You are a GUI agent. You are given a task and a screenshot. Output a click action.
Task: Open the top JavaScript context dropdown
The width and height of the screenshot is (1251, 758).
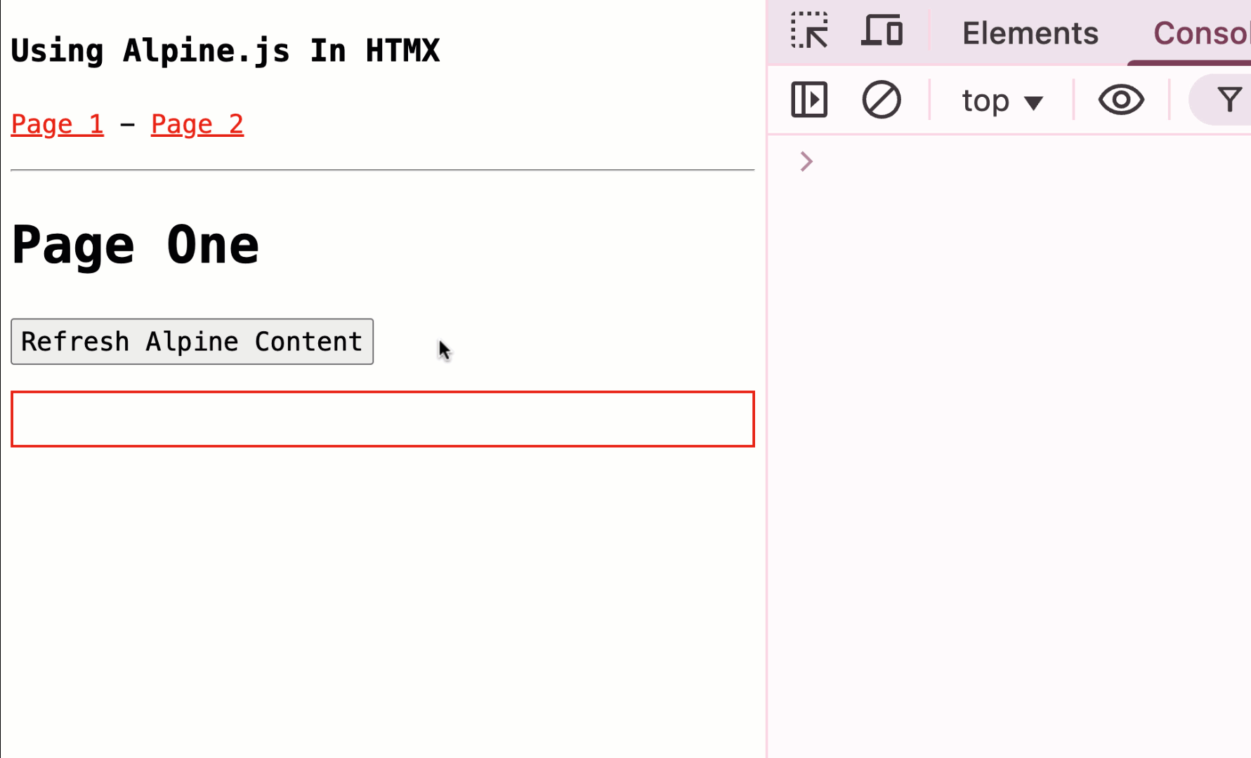pos(1002,101)
